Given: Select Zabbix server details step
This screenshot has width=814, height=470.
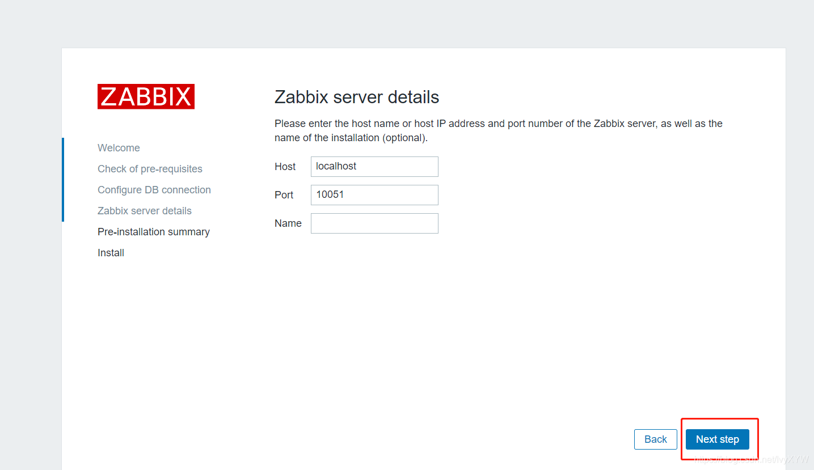Looking at the screenshot, I should (145, 211).
